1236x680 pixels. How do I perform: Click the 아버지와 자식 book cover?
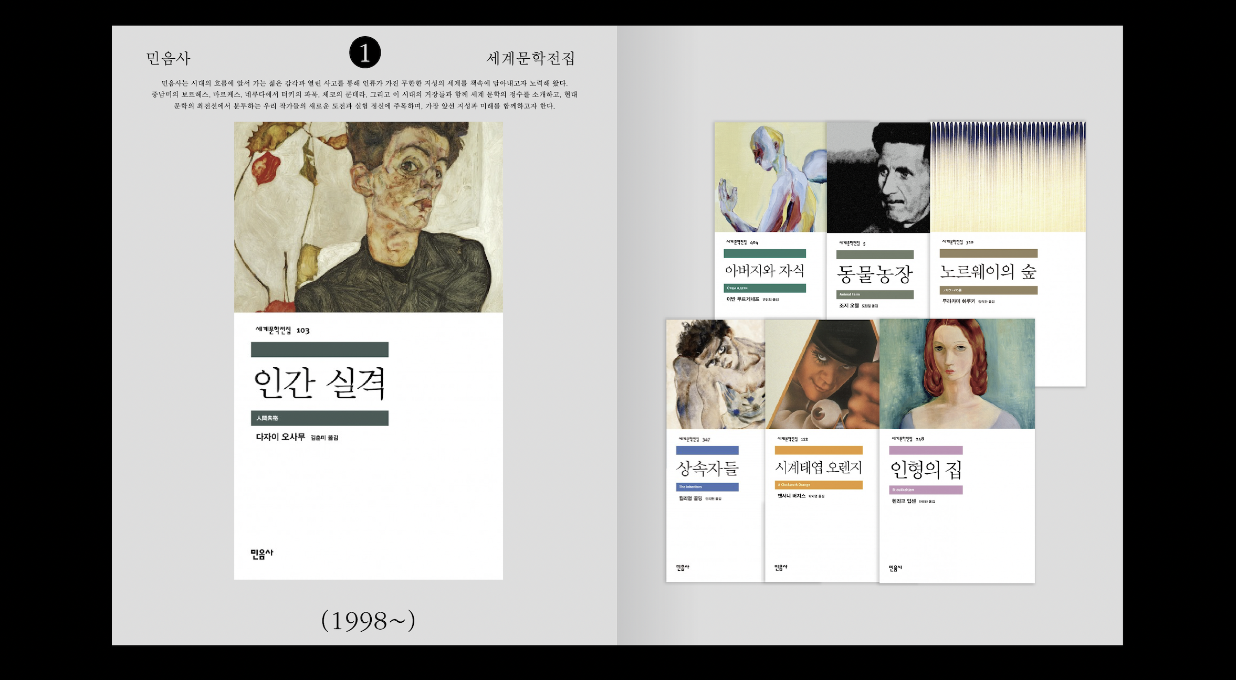(x=770, y=220)
